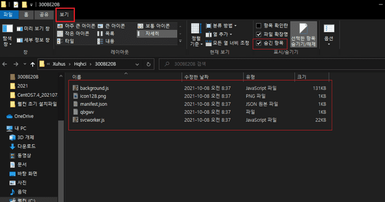385x202 pixels.
Task: Open the 탐색 창 dropdown
Action: 7,35
